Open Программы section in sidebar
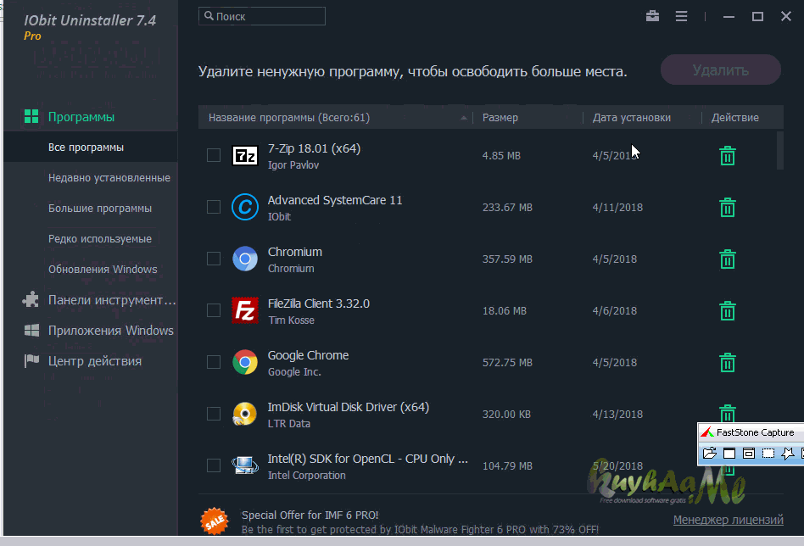 (81, 117)
